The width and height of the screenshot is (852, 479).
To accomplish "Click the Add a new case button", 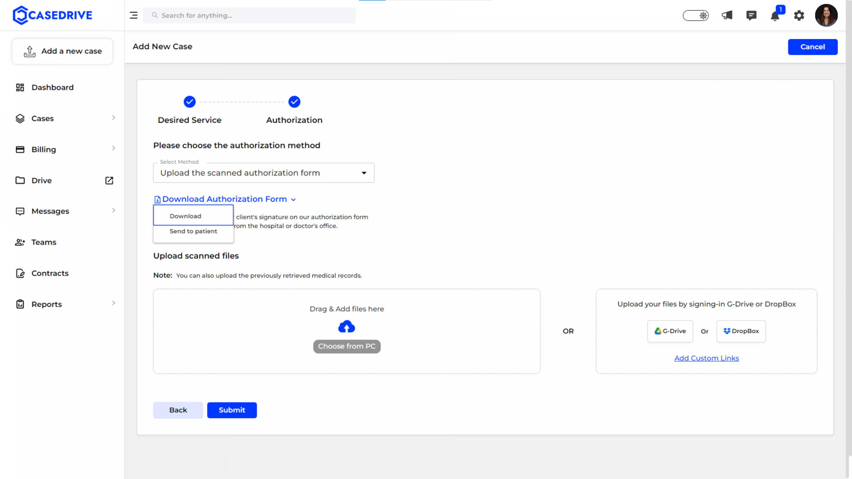I will point(62,51).
